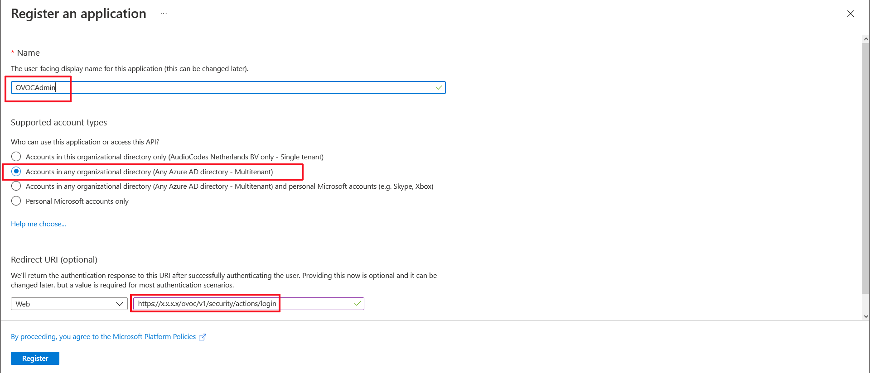This screenshot has height=373, width=870.
Task: Open Microsoft Platform Policies link
Action: pos(103,337)
